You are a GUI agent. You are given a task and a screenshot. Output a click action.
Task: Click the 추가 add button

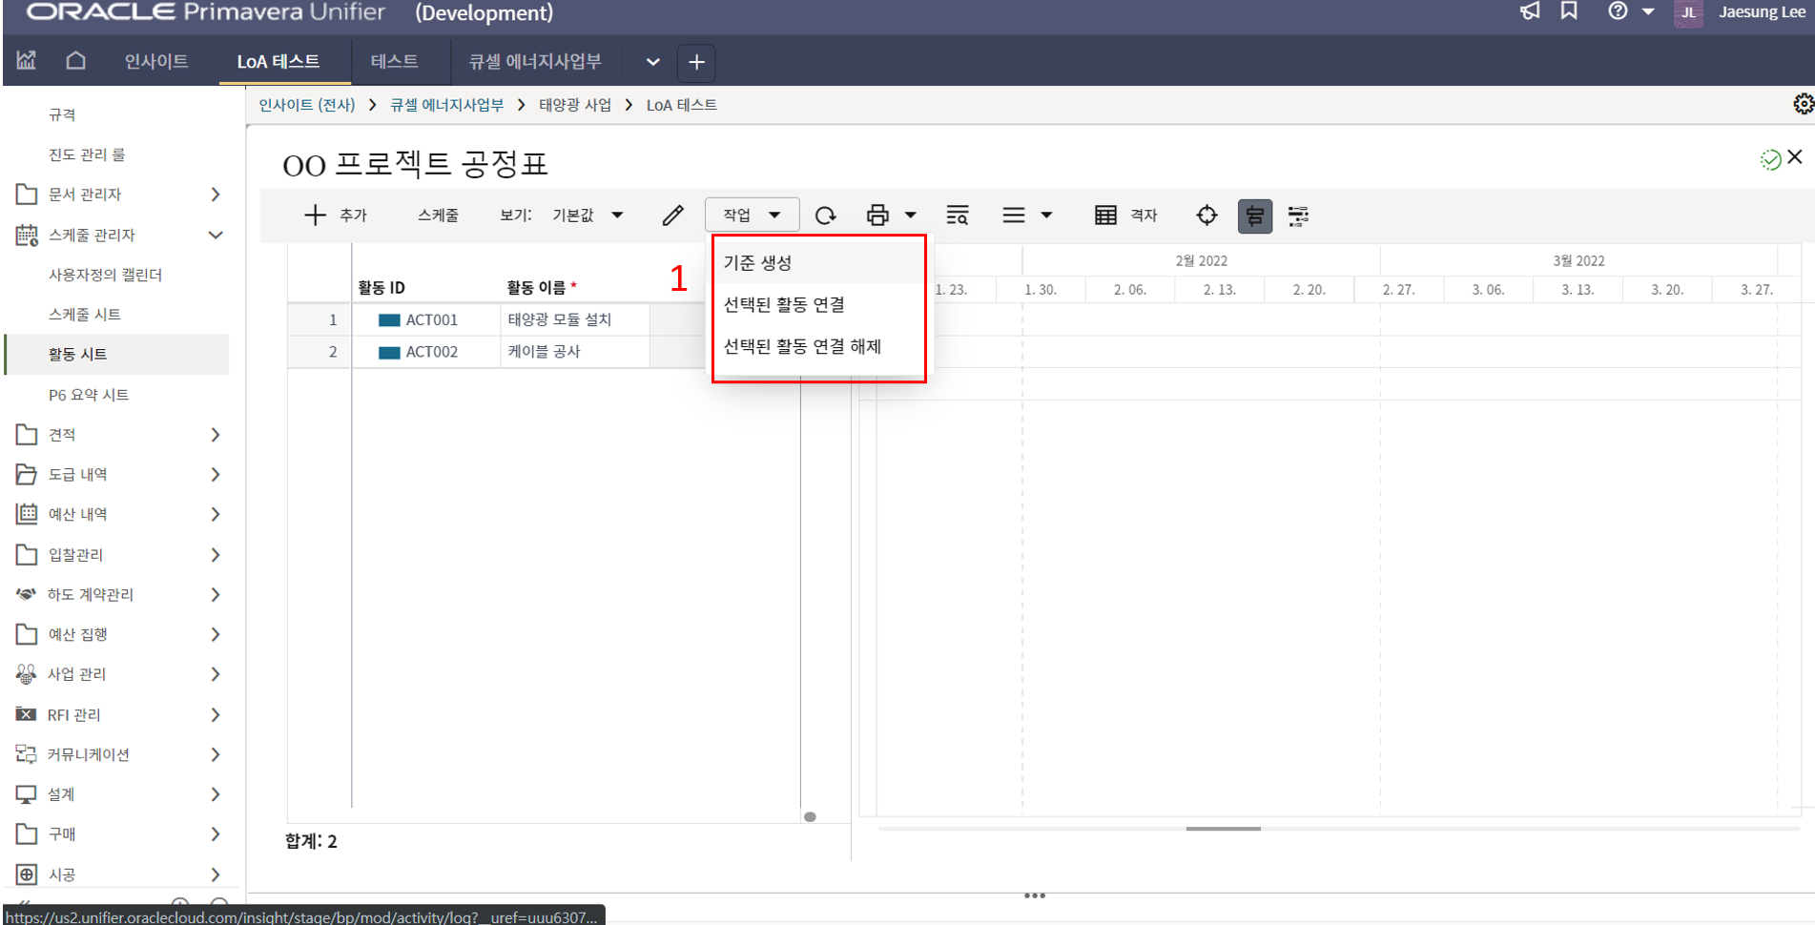336,216
